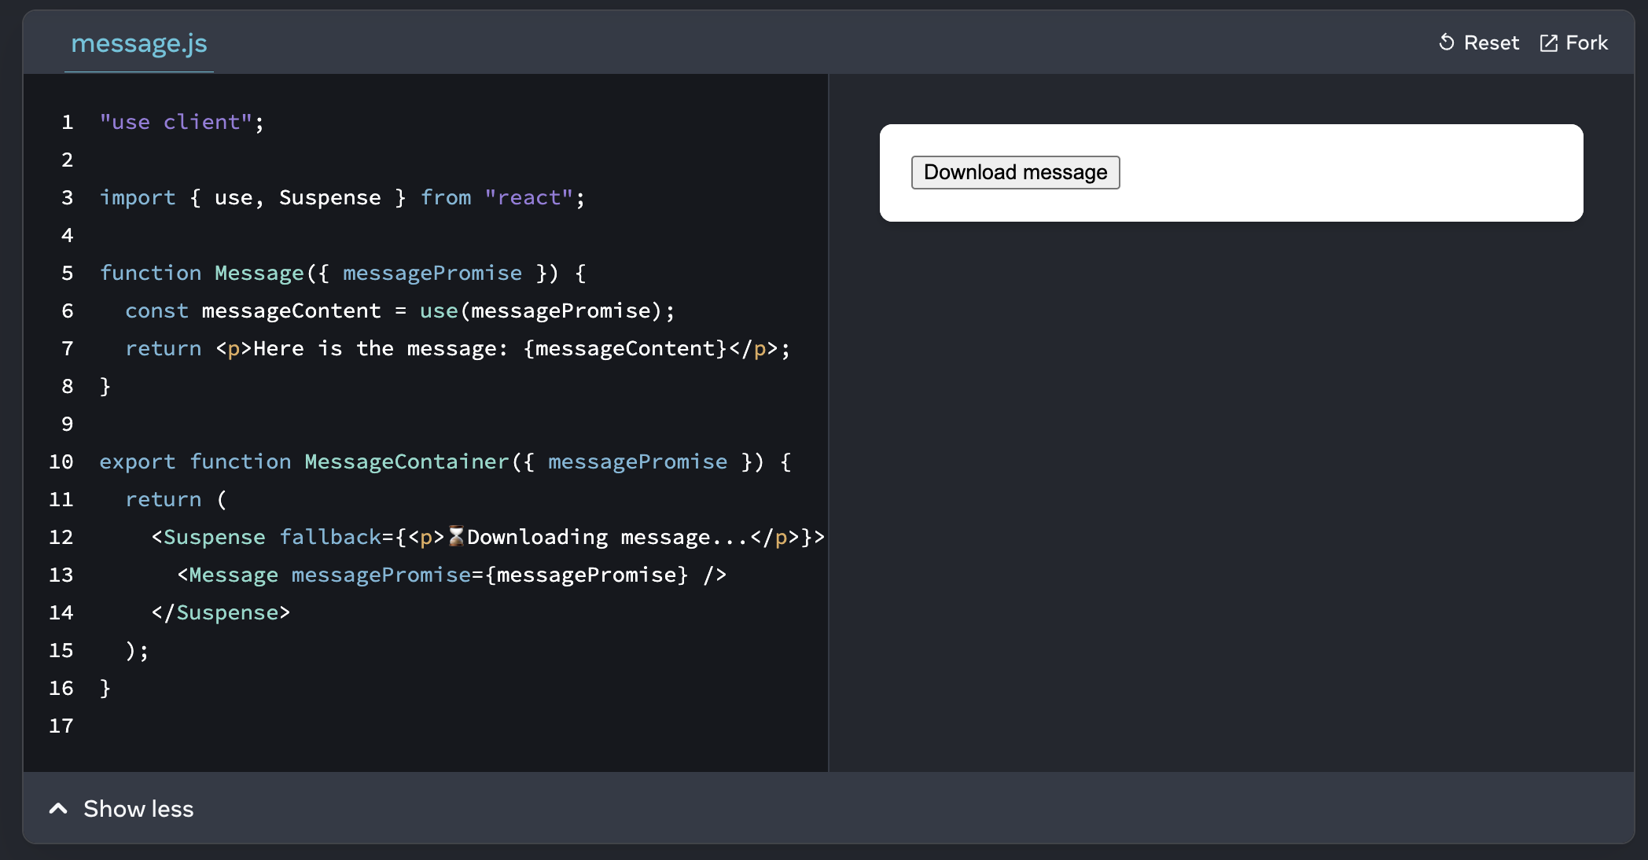
Task: Click the divider between editor and preview
Action: coord(828,423)
